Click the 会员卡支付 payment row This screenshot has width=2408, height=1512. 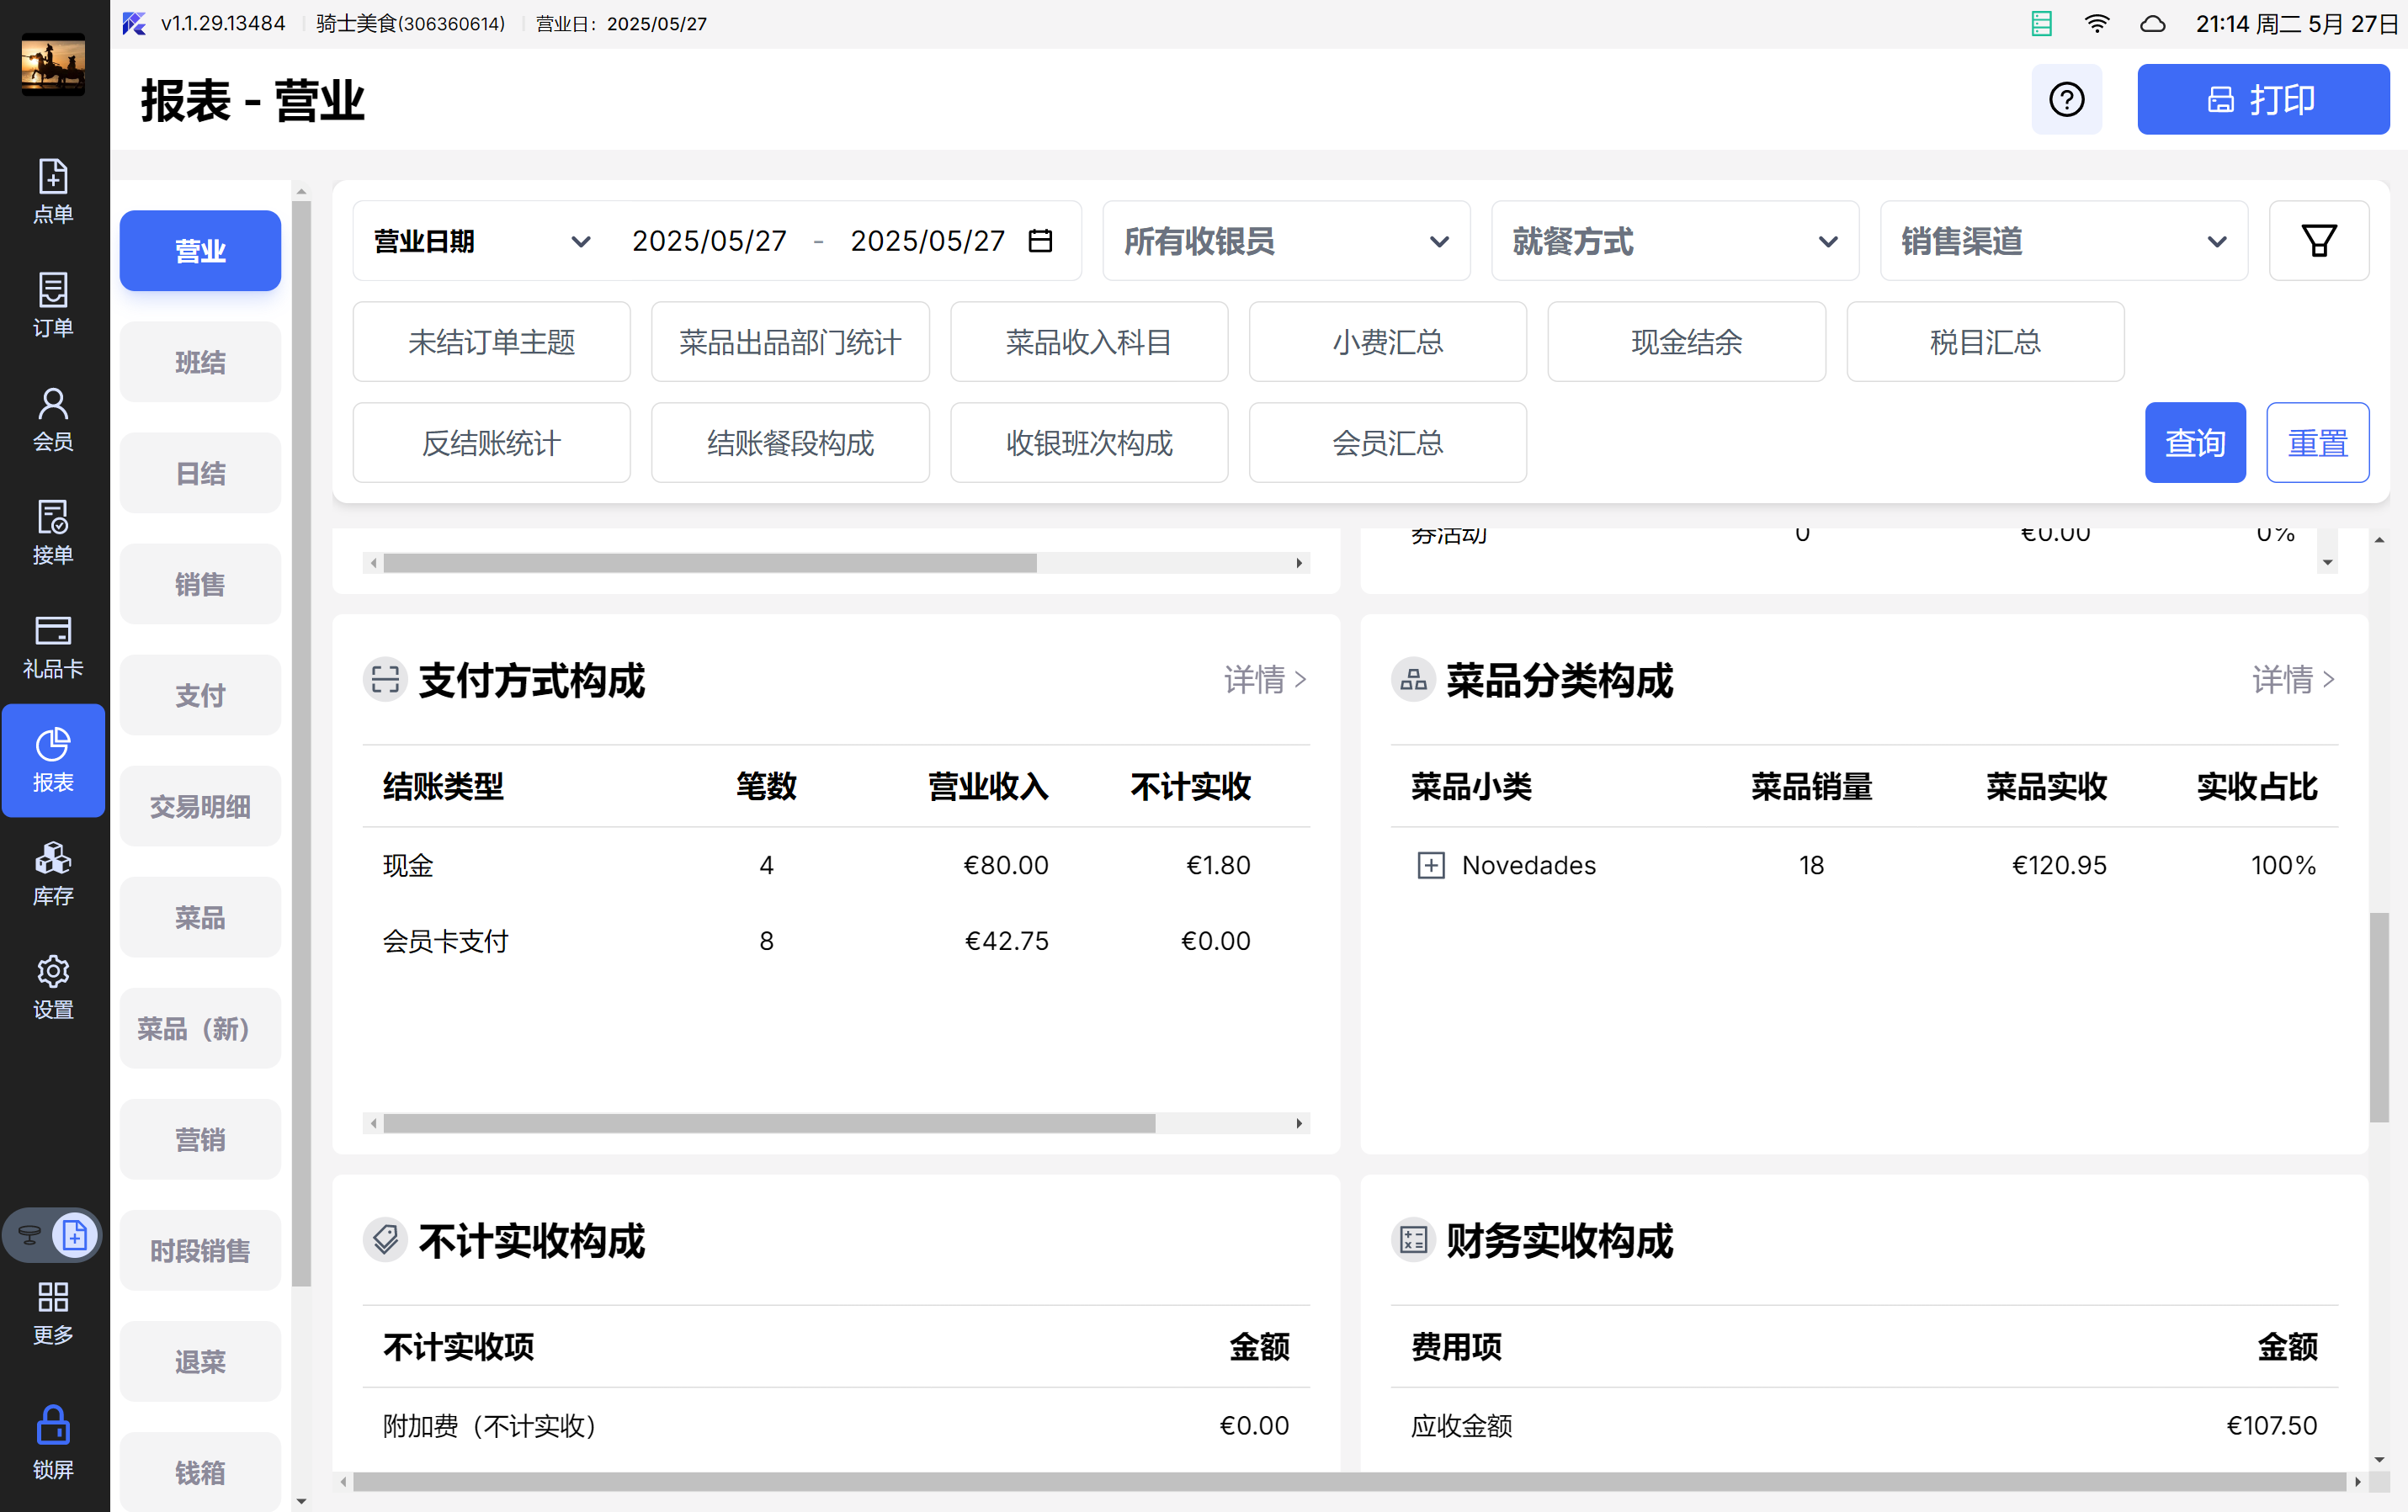click(836, 941)
